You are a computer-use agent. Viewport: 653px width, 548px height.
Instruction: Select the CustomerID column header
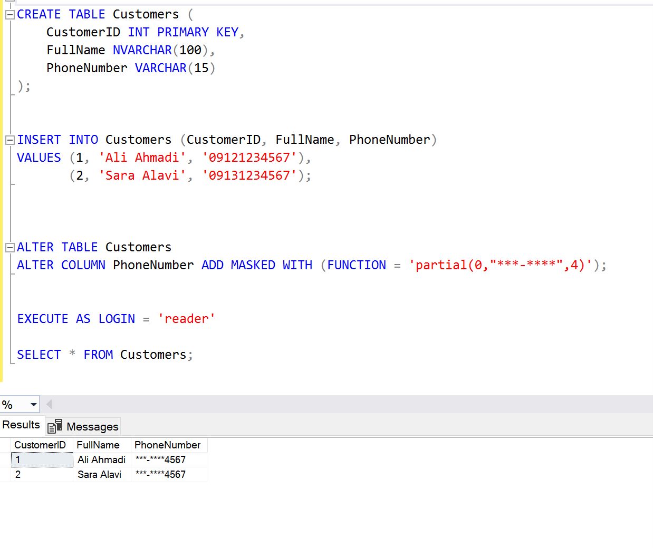pyautogui.click(x=40, y=445)
